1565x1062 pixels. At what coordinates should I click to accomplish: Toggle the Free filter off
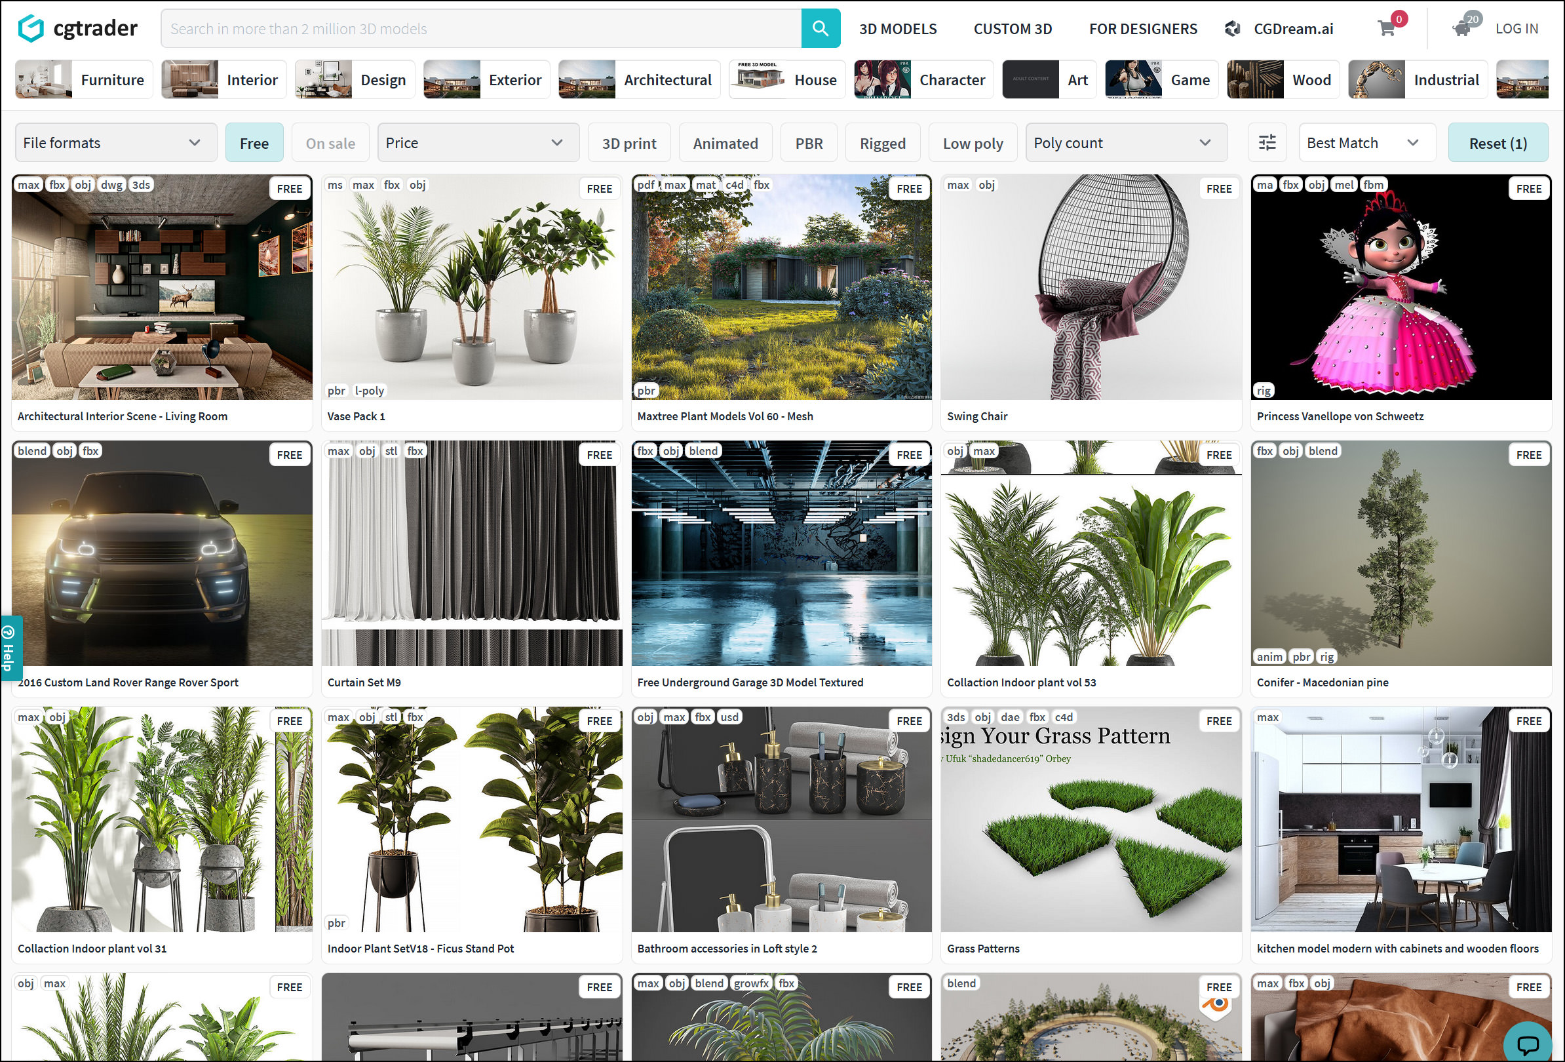254,143
